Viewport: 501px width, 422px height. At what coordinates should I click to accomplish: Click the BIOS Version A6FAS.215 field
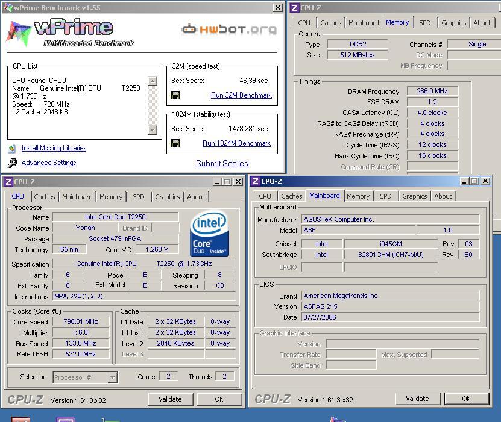tap(391, 306)
